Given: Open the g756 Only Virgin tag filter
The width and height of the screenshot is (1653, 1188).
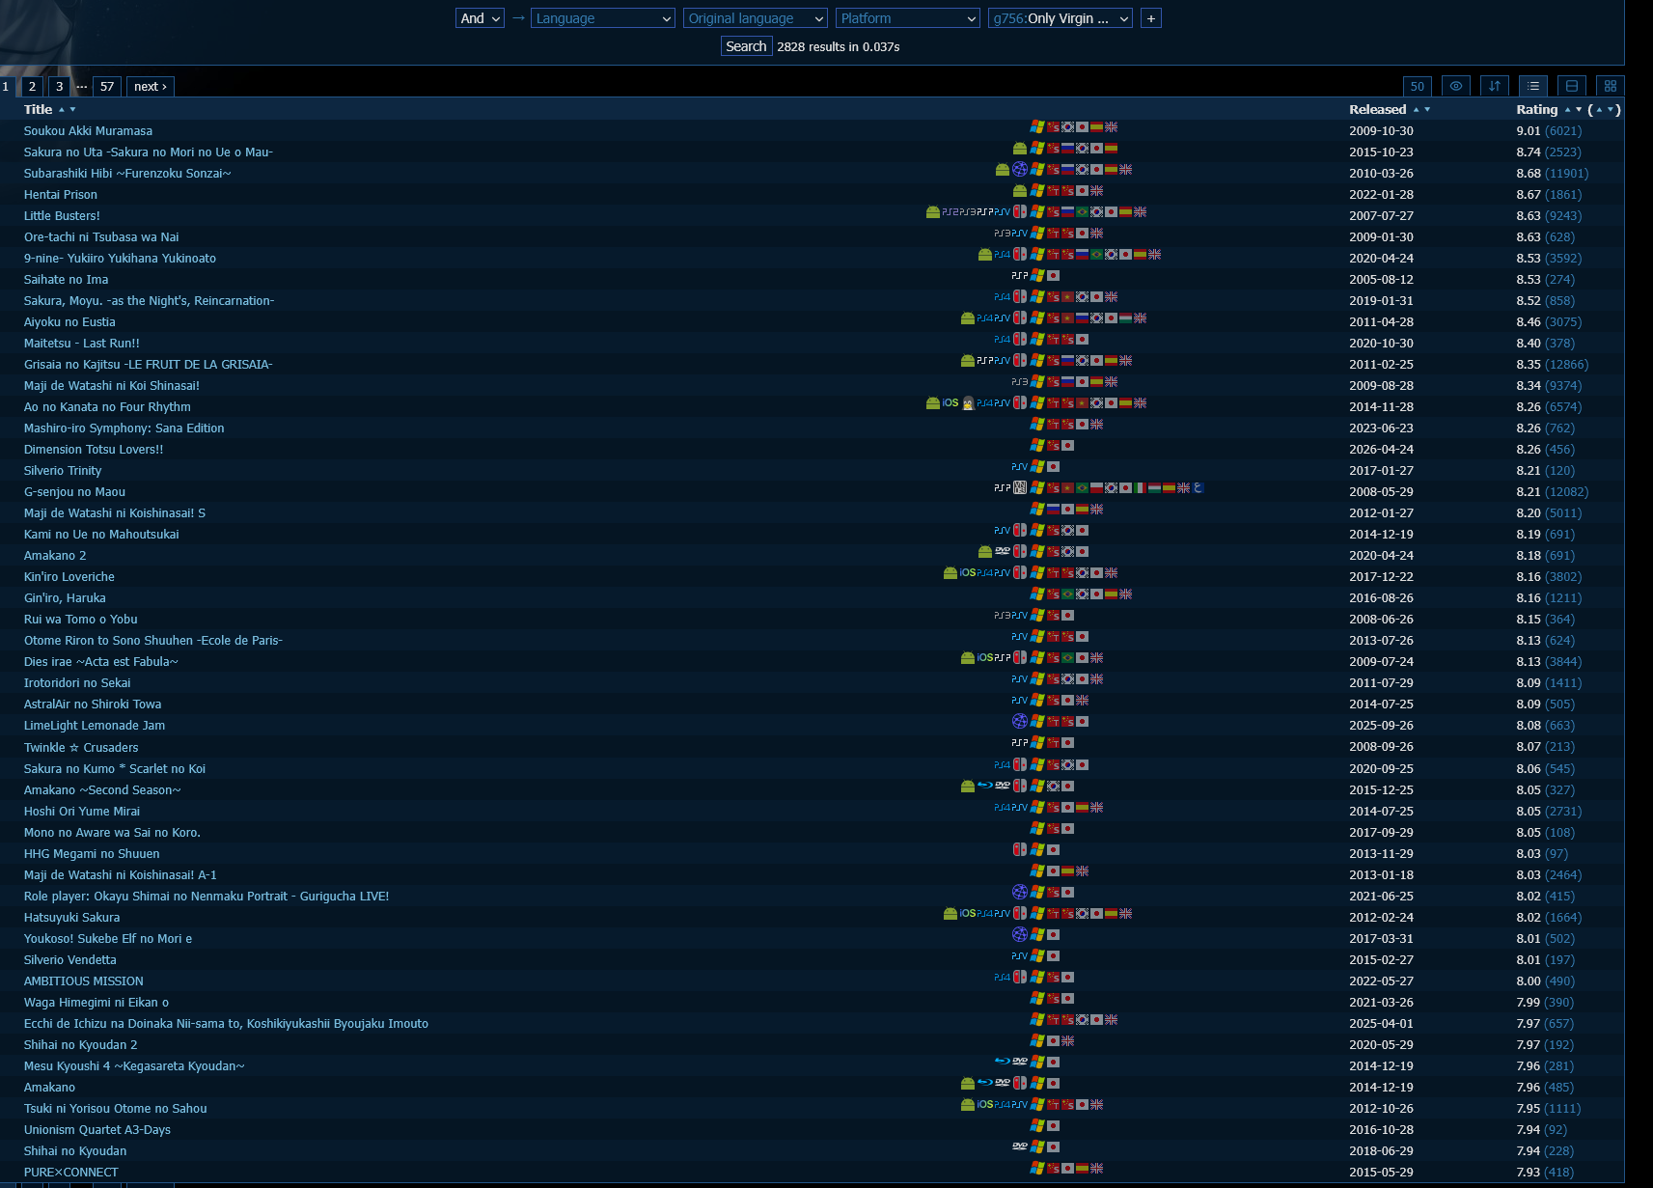Looking at the screenshot, I should pos(1061,18).
